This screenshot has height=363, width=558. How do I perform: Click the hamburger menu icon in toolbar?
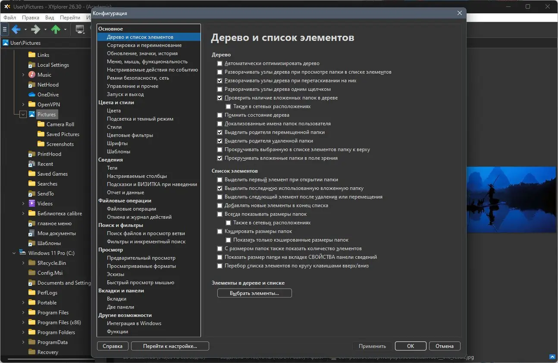pyautogui.click(x=5, y=30)
